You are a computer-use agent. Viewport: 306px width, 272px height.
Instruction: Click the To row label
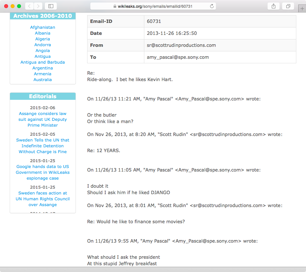tap(93, 57)
